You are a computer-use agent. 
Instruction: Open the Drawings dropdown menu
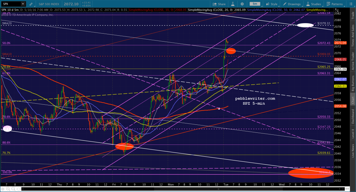coord(292,4)
